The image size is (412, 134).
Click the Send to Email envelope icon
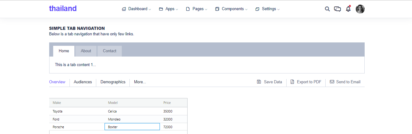pos(332,82)
